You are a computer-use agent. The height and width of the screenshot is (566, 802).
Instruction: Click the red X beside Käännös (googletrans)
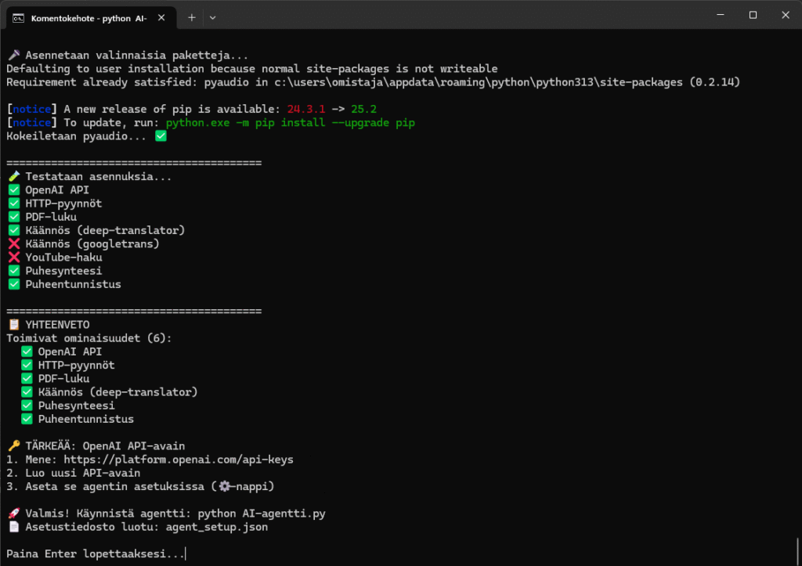click(x=13, y=244)
